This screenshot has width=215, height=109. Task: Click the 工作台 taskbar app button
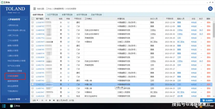(x=15, y=106)
